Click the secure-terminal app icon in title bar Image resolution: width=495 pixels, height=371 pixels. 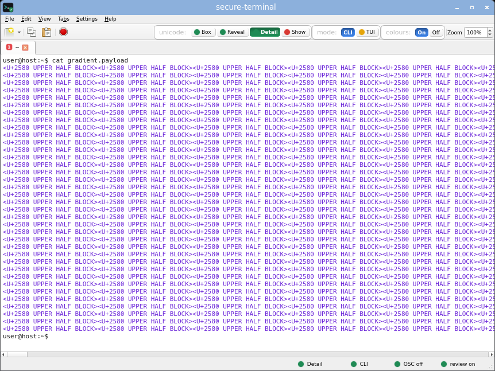[8, 7]
